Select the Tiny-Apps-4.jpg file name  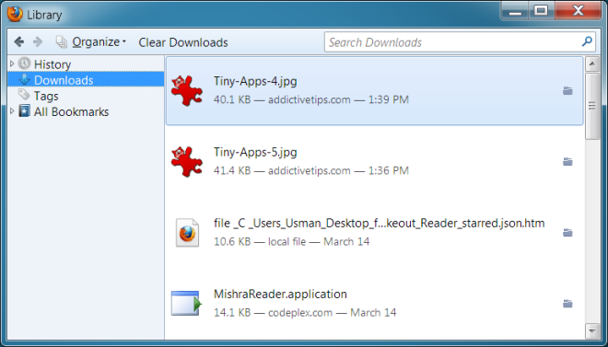tap(255, 82)
